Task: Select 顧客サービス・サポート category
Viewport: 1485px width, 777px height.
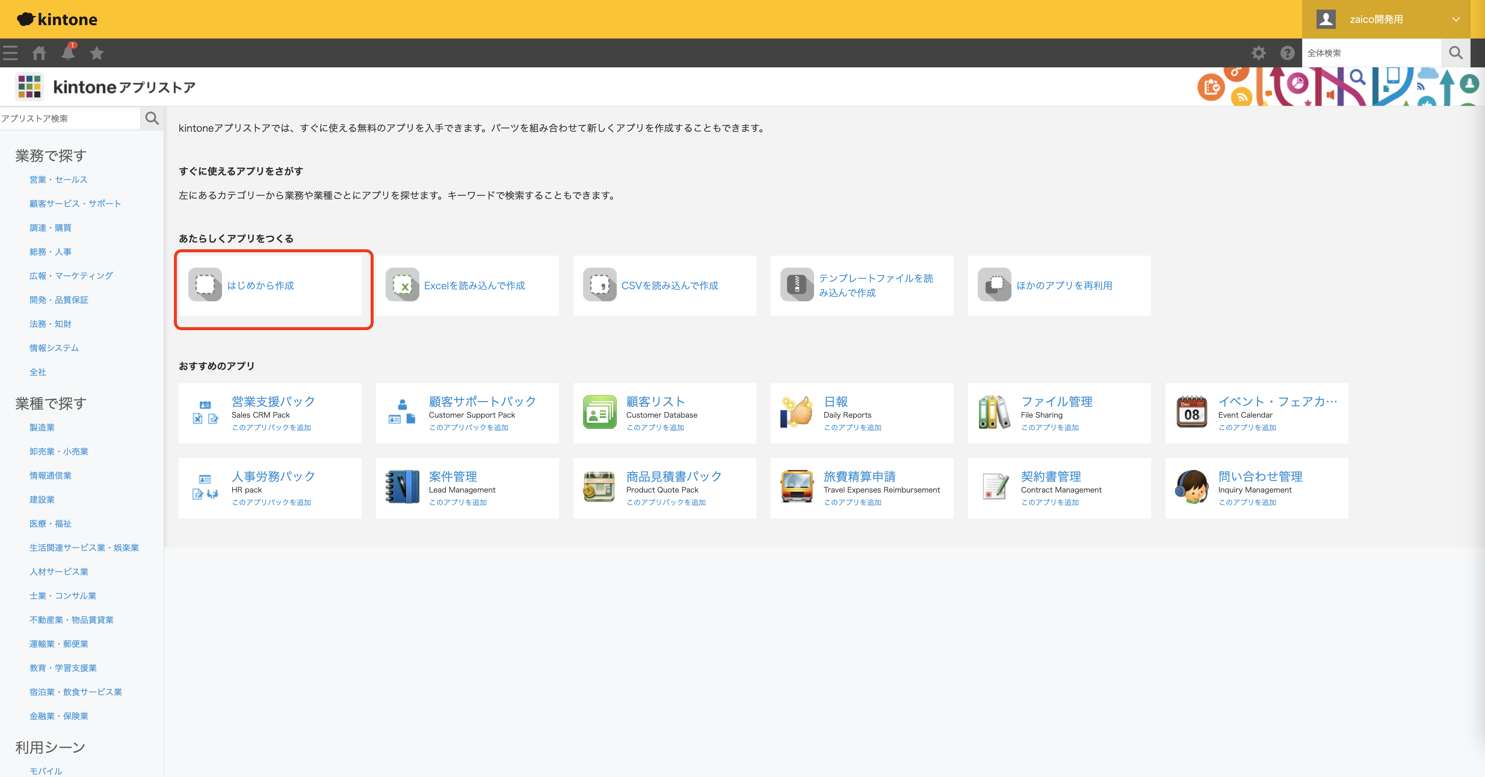Action: [x=76, y=204]
